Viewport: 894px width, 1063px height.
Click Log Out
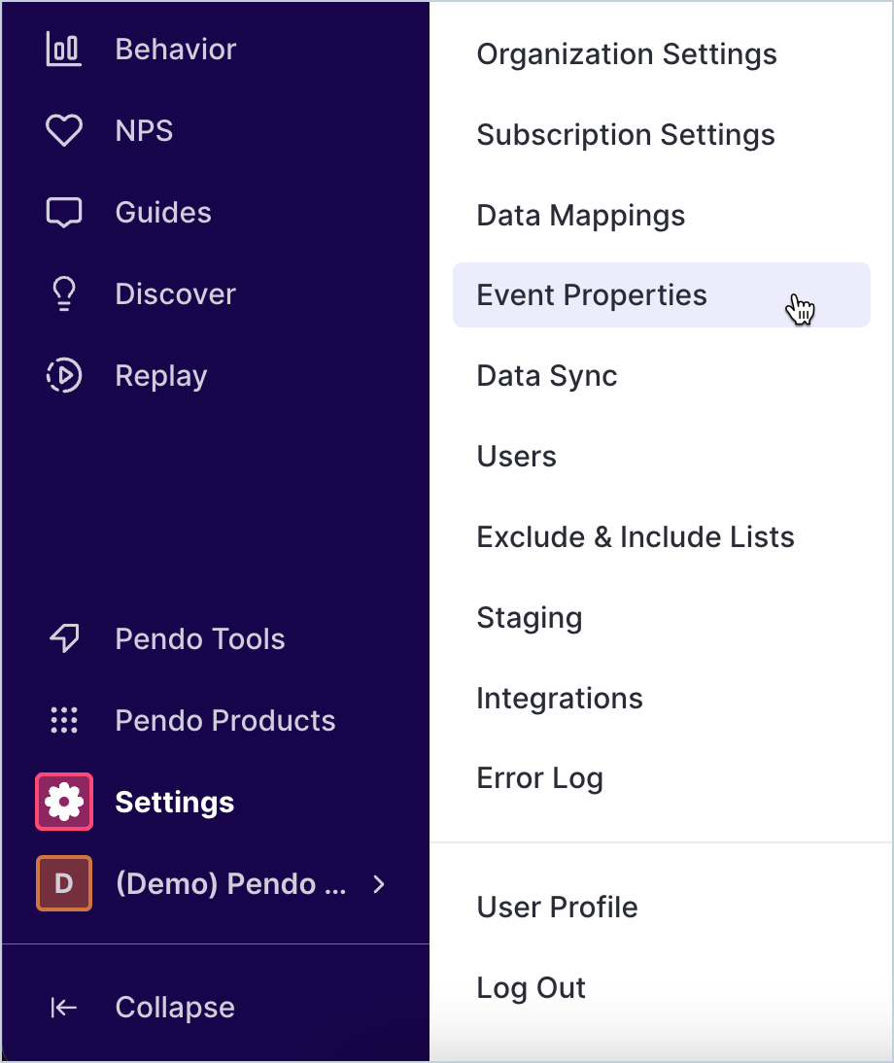point(532,988)
